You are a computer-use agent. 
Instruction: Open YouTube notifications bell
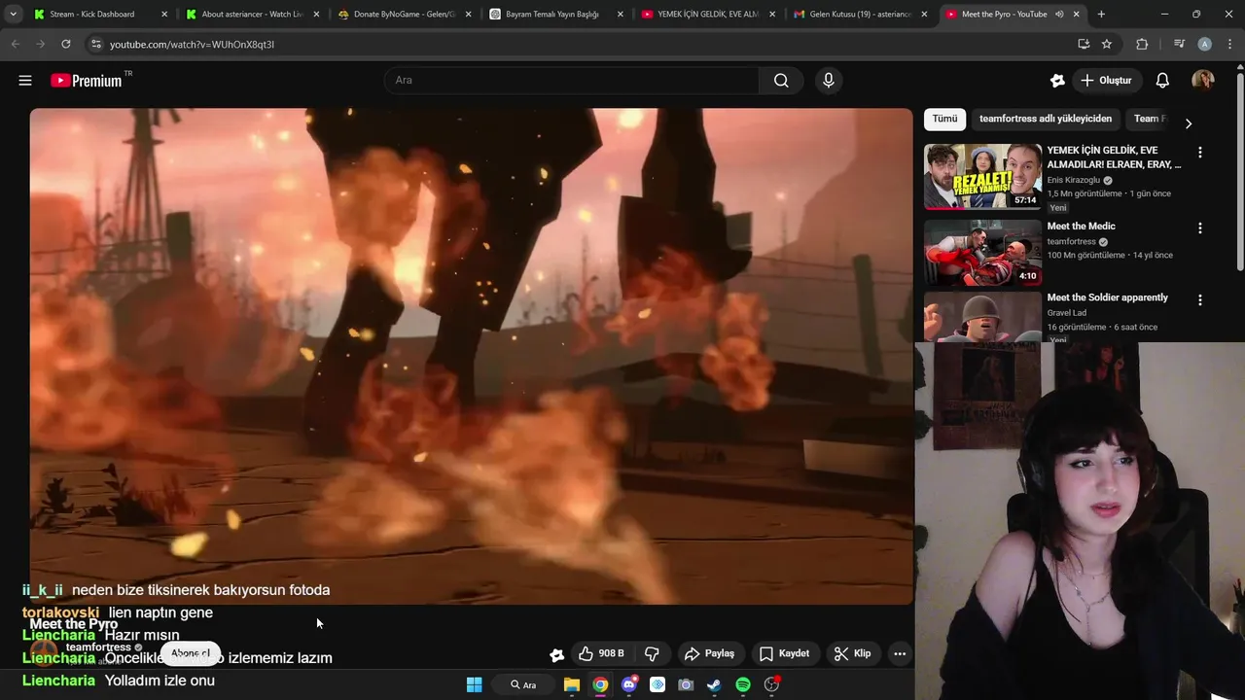(1162, 81)
